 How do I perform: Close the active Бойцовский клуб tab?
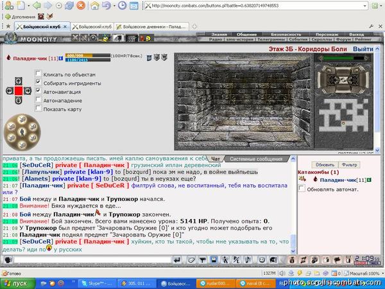click(x=65, y=26)
